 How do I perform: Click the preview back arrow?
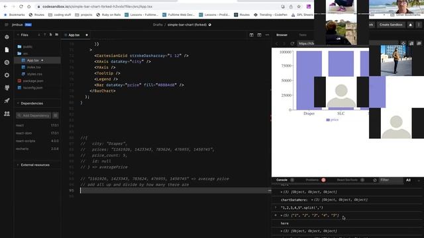click(x=276, y=44)
